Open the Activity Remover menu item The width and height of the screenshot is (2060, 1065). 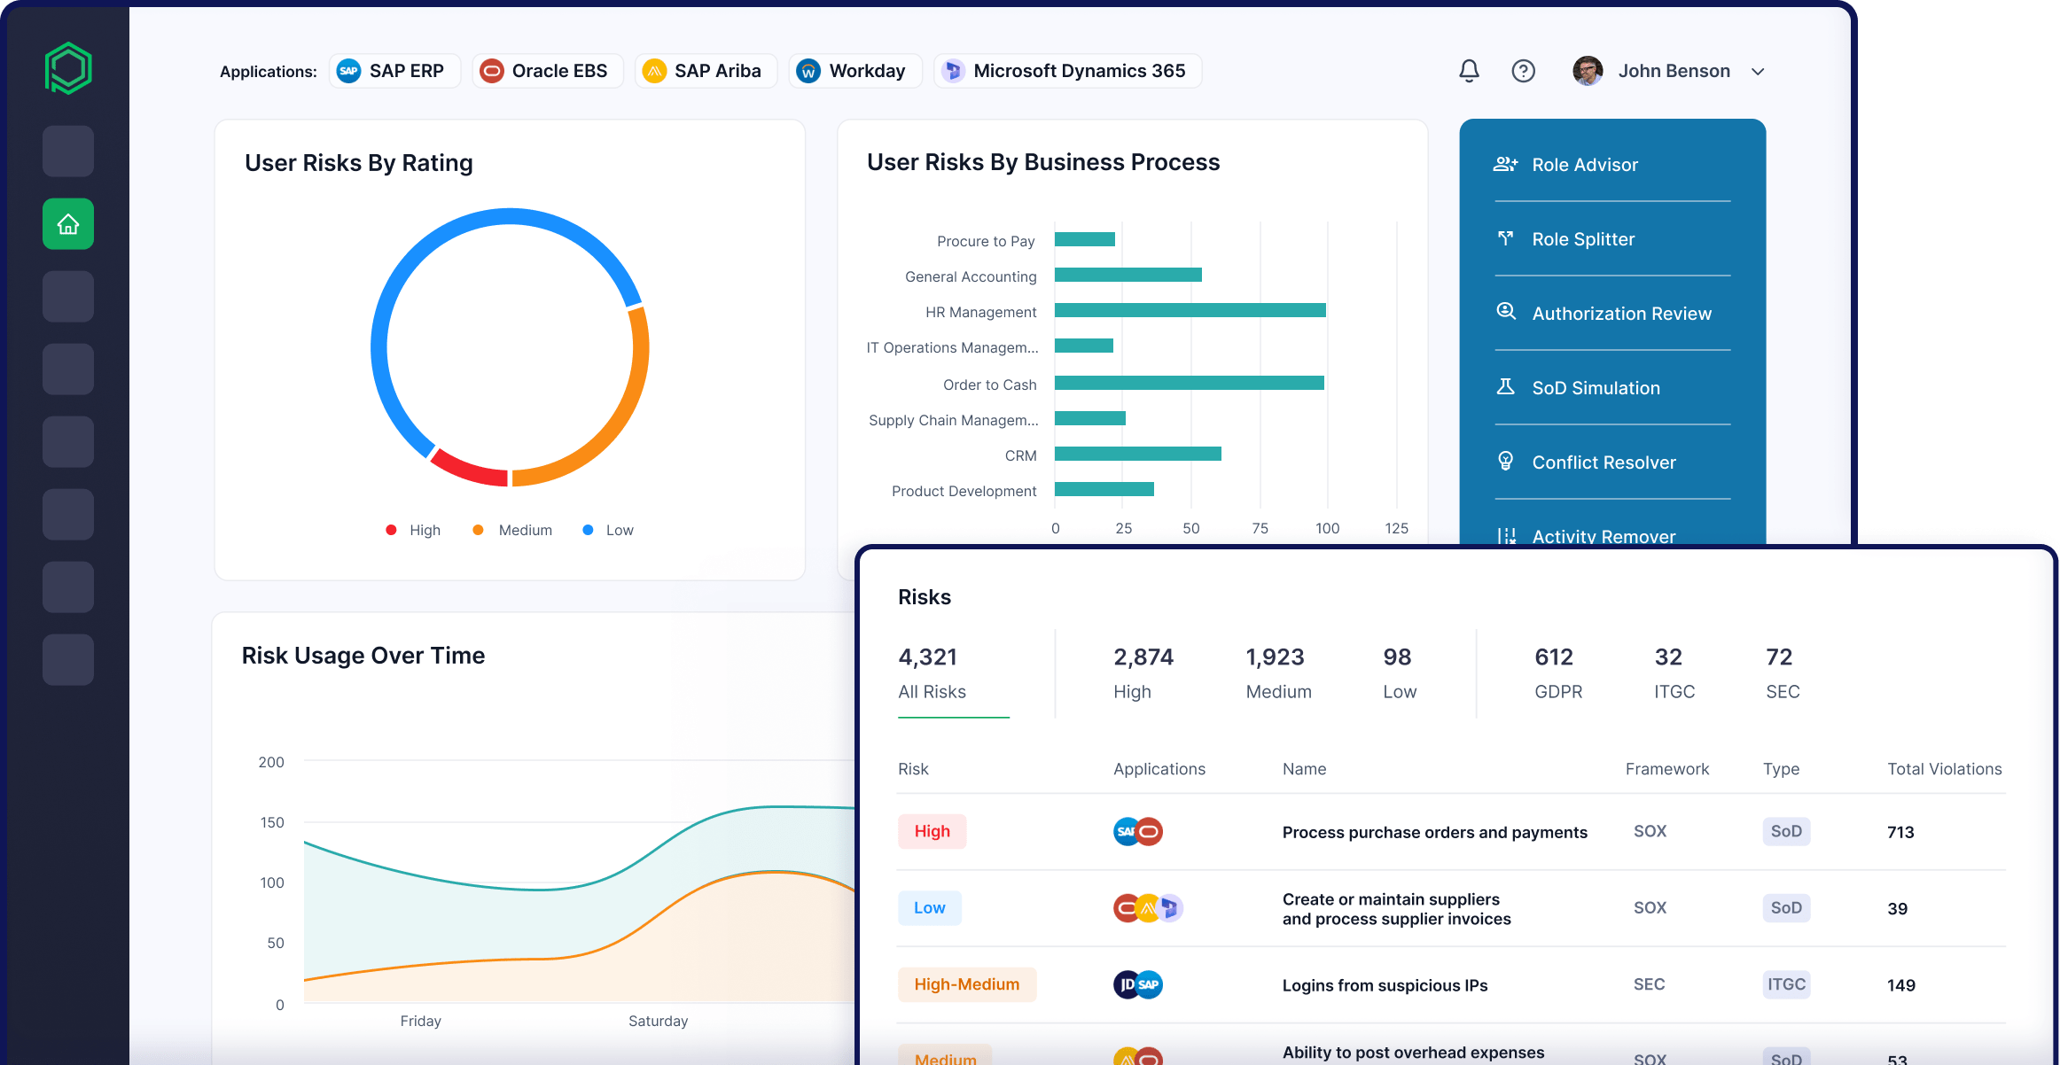[1603, 535]
